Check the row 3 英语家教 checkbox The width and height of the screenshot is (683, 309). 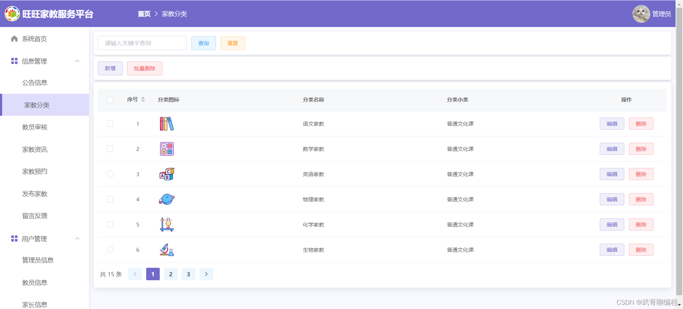[x=110, y=174]
